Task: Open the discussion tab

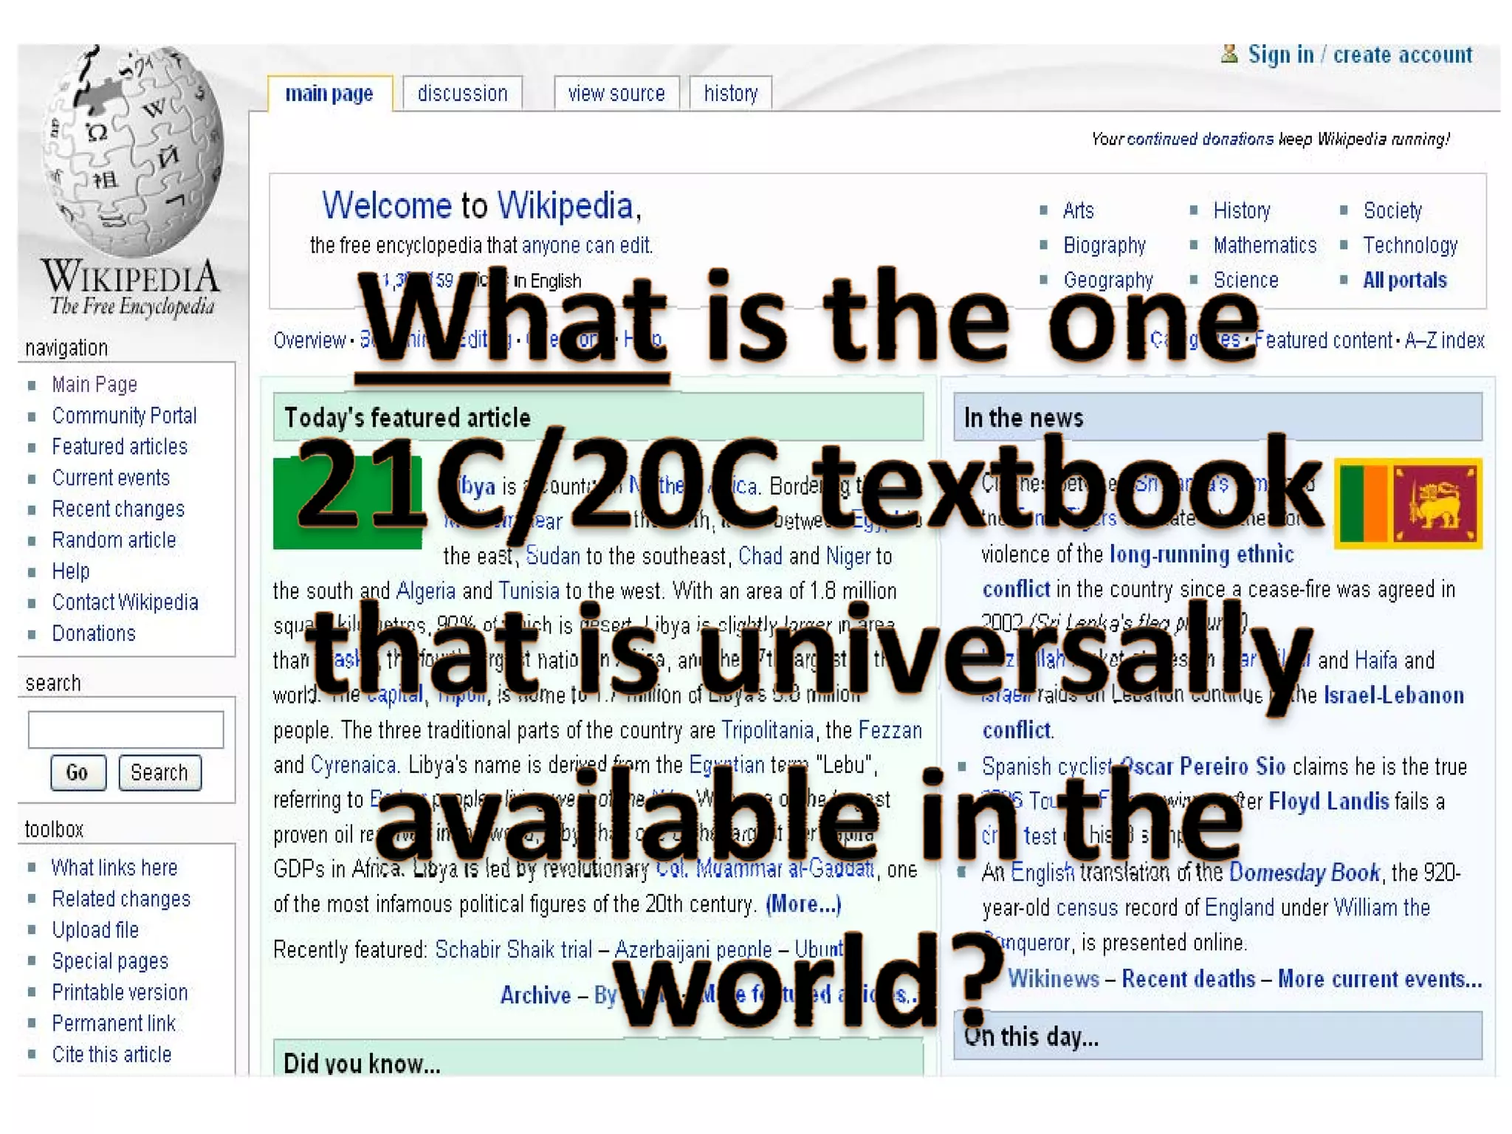Action: click(x=462, y=94)
